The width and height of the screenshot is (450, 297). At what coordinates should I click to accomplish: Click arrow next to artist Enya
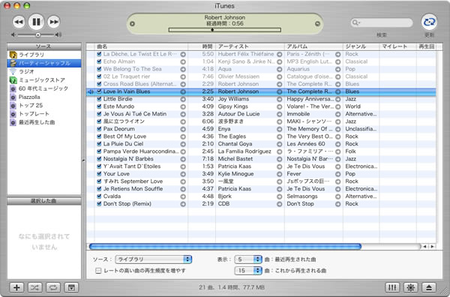pyautogui.click(x=279, y=129)
